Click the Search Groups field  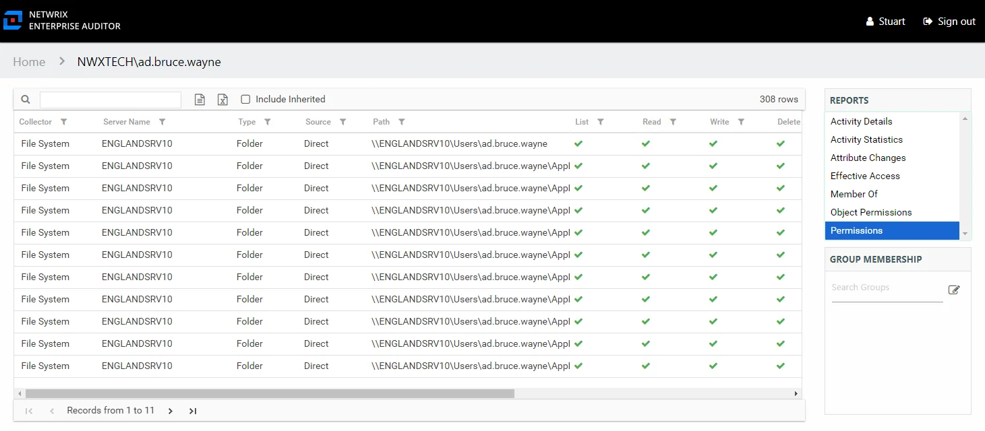point(887,288)
